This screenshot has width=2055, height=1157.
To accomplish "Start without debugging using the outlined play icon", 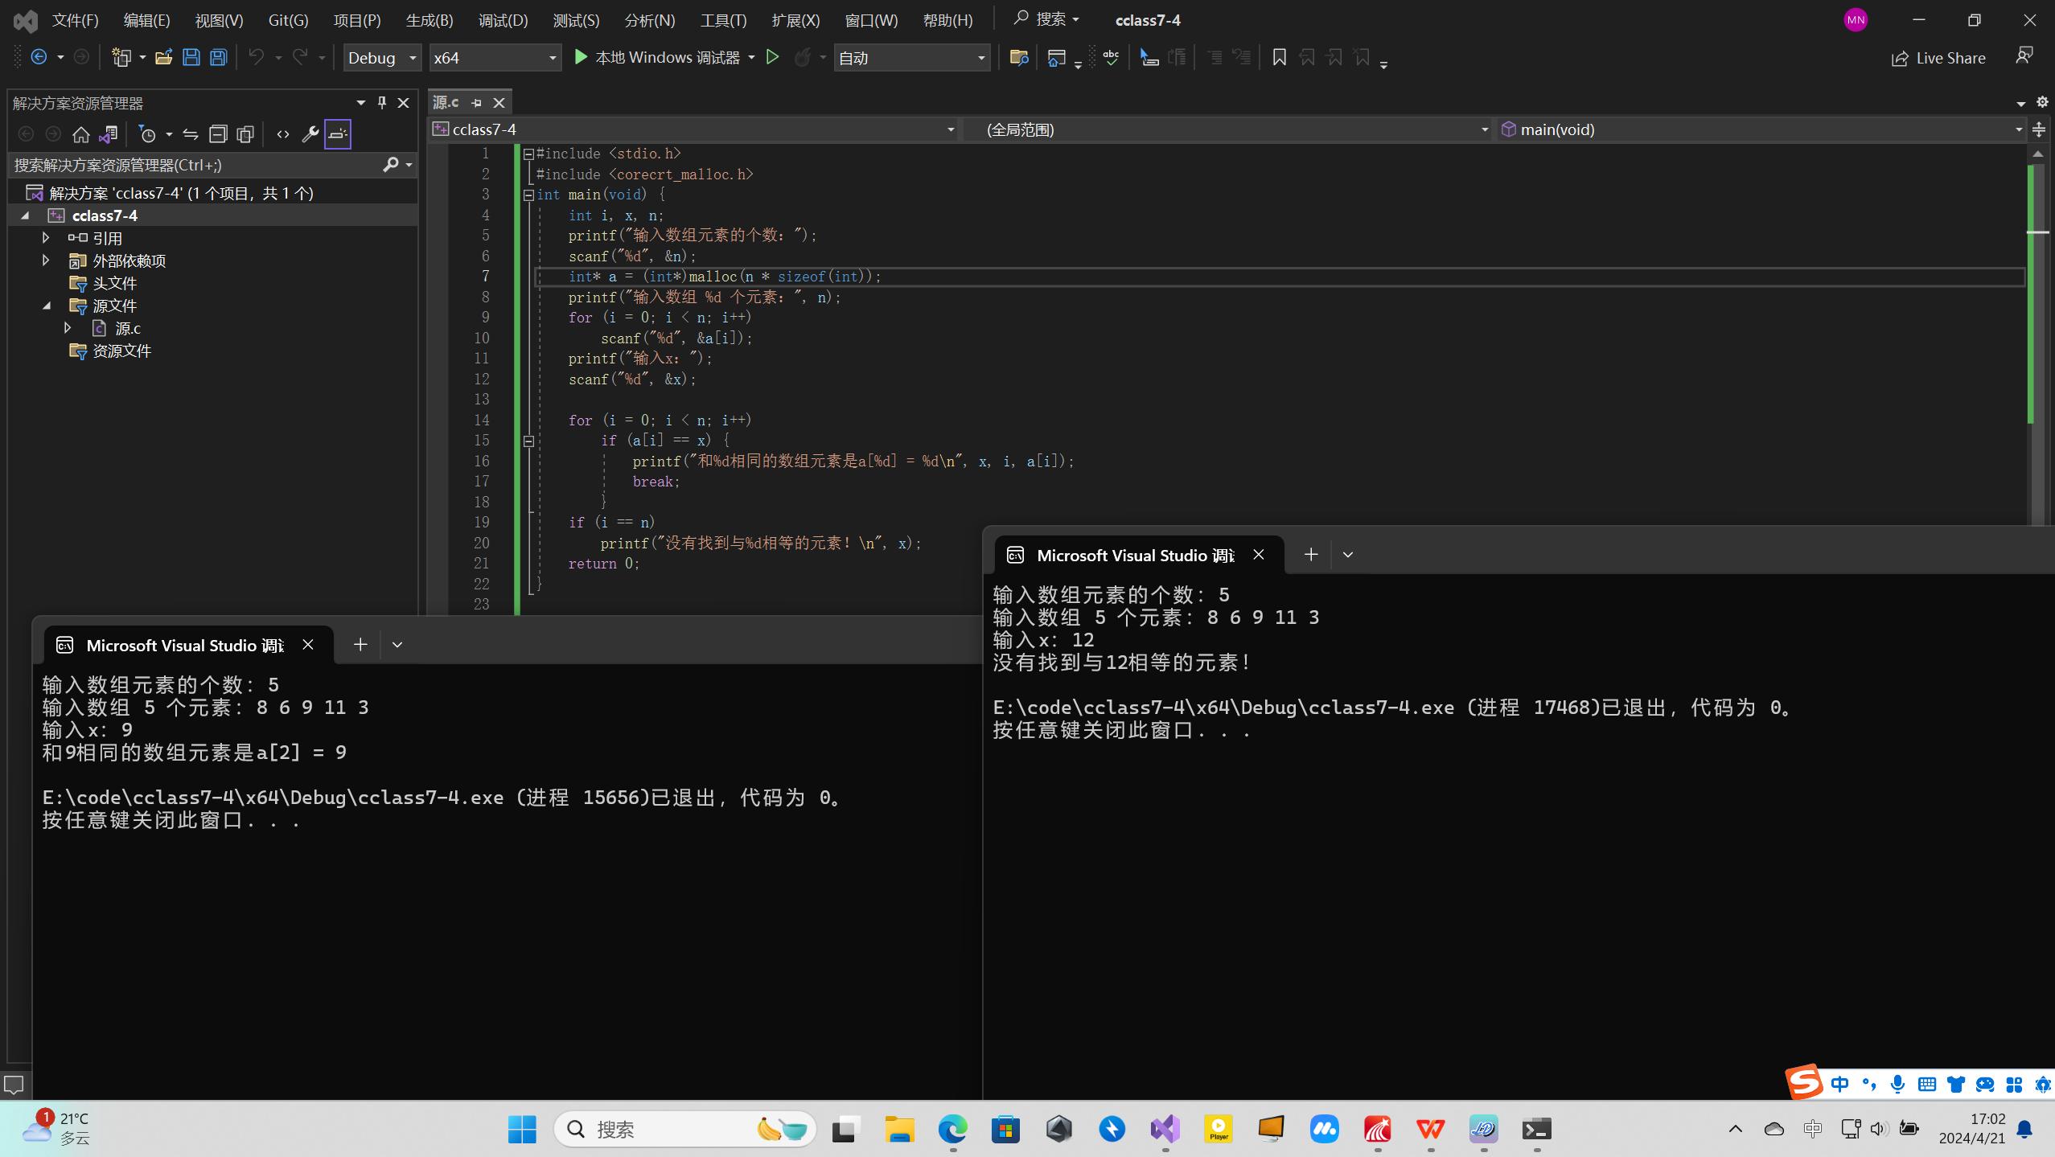I will pos(772,57).
